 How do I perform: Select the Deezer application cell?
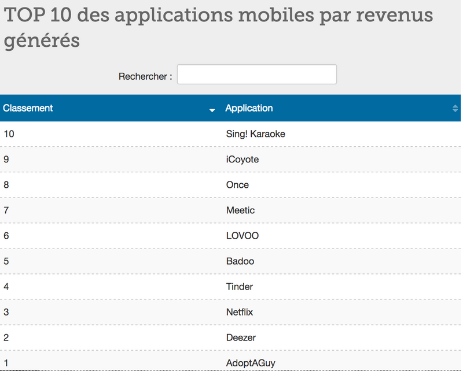(341, 337)
